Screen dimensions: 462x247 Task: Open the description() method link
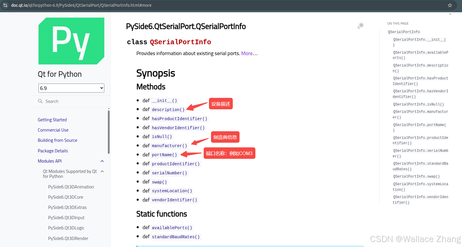pyautogui.click(x=168, y=110)
